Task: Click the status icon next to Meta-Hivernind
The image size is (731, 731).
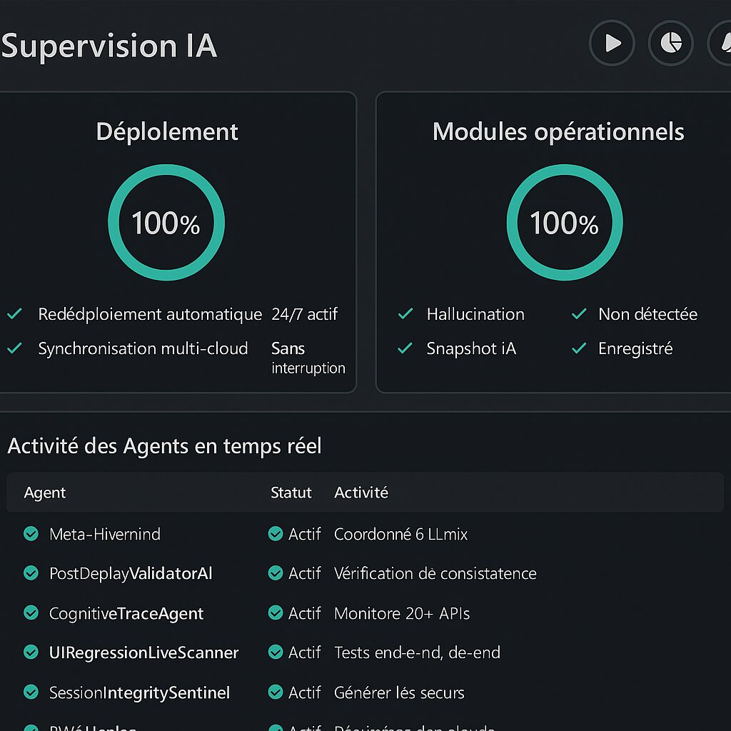Action: point(31,534)
